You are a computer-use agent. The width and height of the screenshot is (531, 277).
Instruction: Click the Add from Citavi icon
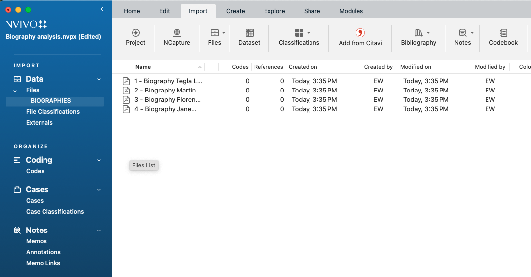coord(360,33)
